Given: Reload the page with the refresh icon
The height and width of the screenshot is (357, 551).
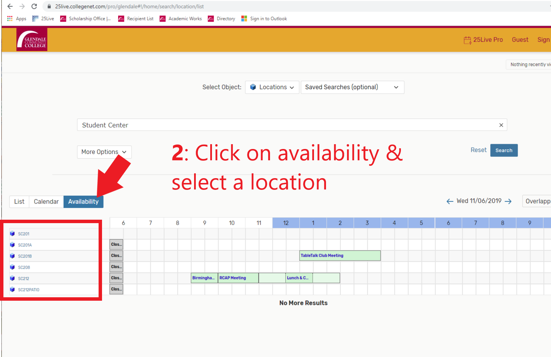Looking at the screenshot, I should pyautogui.click(x=34, y=7).
